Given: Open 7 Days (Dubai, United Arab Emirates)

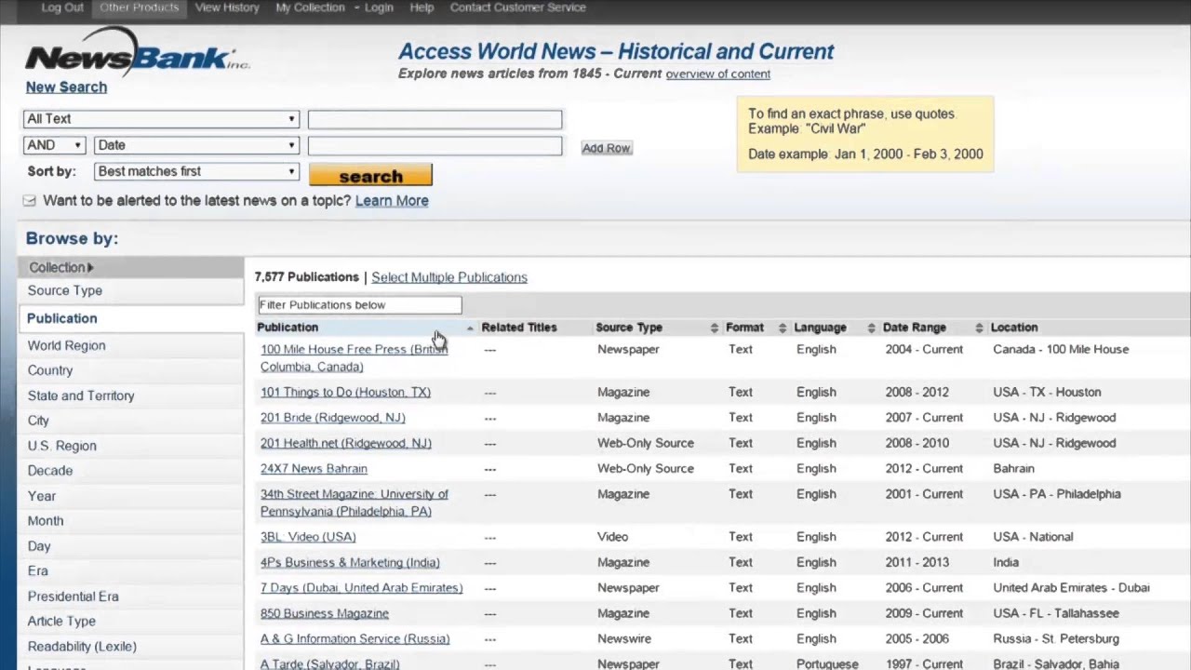Looking at the screenshot, I should click(361, 588).
